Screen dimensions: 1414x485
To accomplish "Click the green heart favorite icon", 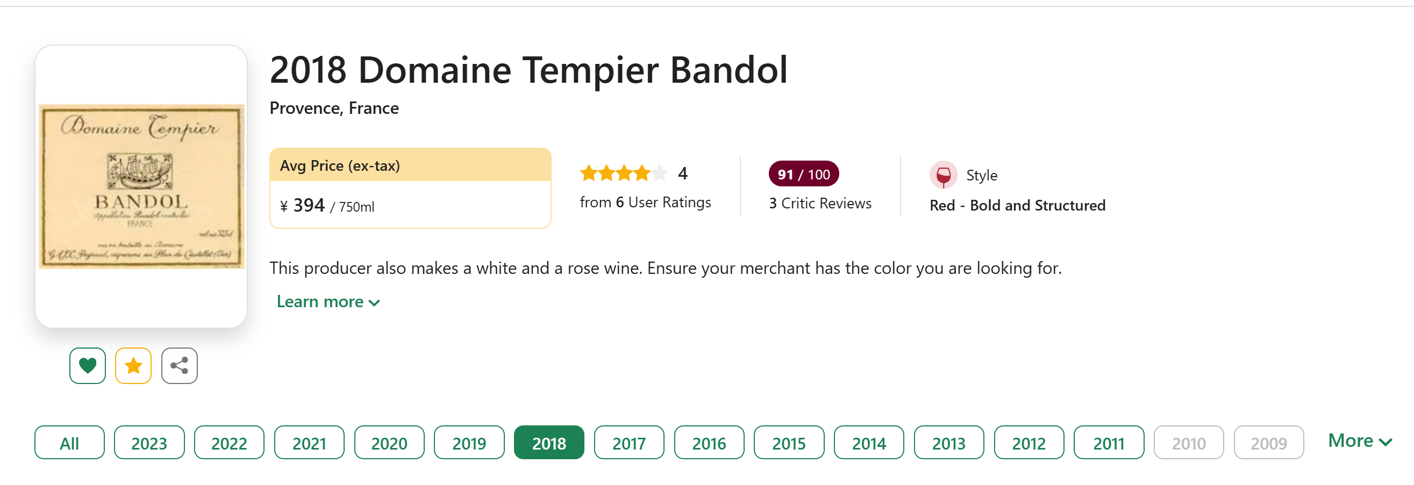I will [x=87, y=365].
